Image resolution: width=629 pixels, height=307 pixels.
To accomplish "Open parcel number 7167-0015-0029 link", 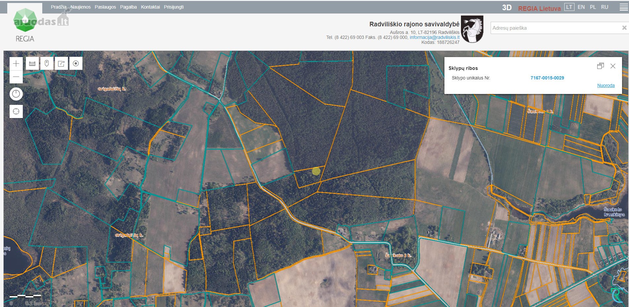I will click(547, 78).
